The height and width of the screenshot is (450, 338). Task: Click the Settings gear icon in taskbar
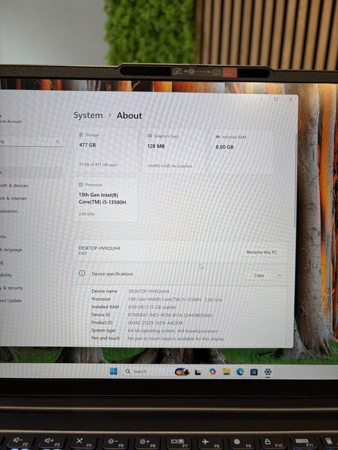pyautogui.click(x=268, y=372)
